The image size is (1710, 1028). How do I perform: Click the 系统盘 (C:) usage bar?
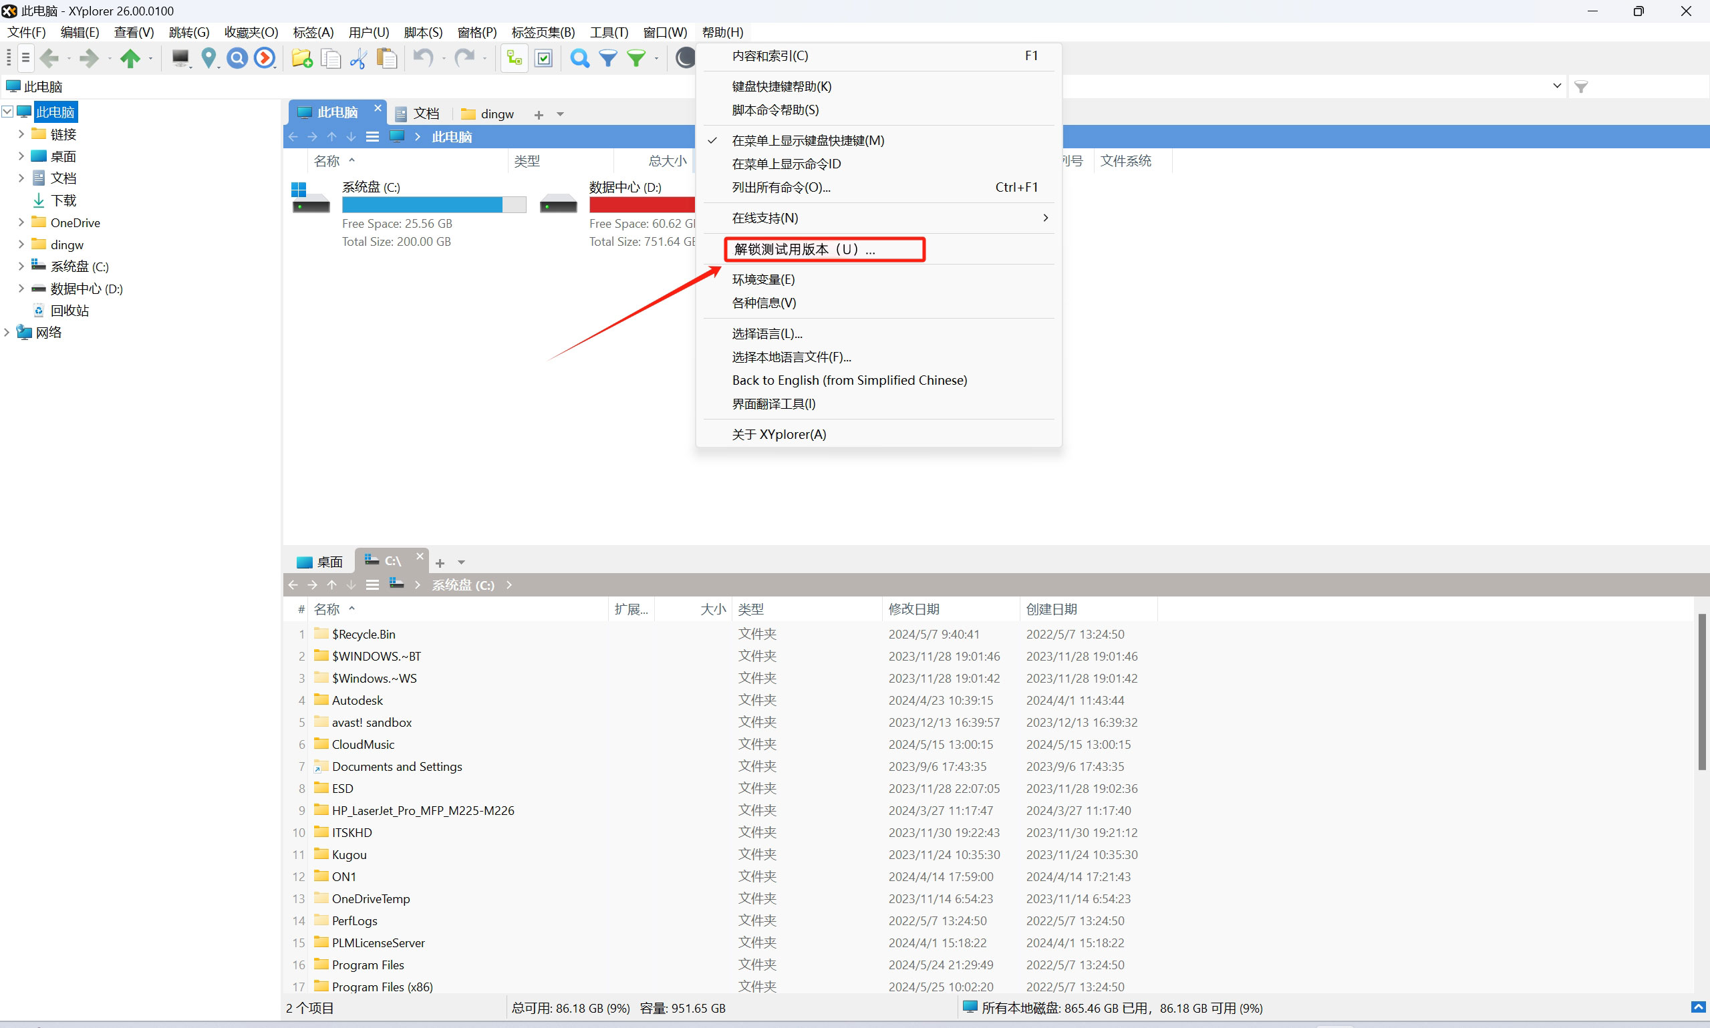pyautogui.click(x=433, y=205)
